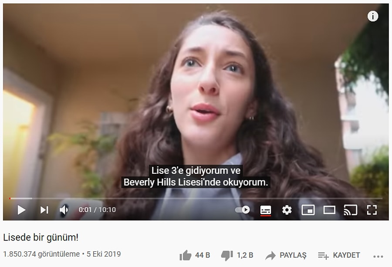Toggle the autoplay switch
This screenshot has width=392, height=267.
click(x=242, y=210)
